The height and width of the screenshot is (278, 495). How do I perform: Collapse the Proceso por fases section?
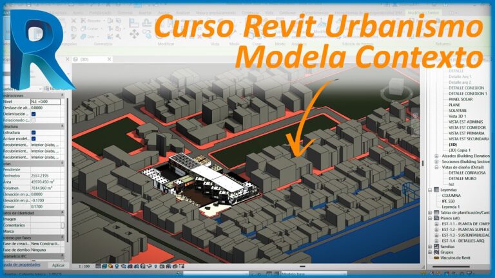click(x=62, y=237)
